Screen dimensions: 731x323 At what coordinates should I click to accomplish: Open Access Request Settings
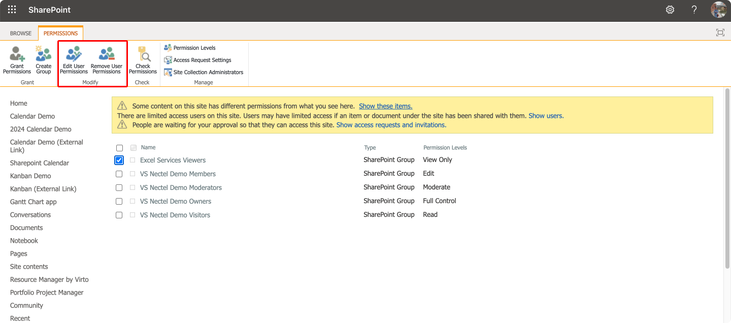tap(197, 60)
